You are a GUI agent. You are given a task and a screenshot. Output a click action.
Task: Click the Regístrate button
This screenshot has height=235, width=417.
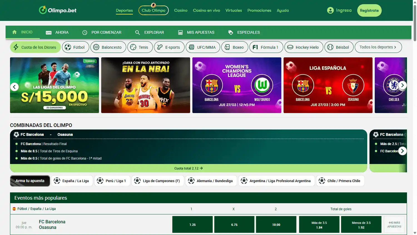tap(369, 10)
